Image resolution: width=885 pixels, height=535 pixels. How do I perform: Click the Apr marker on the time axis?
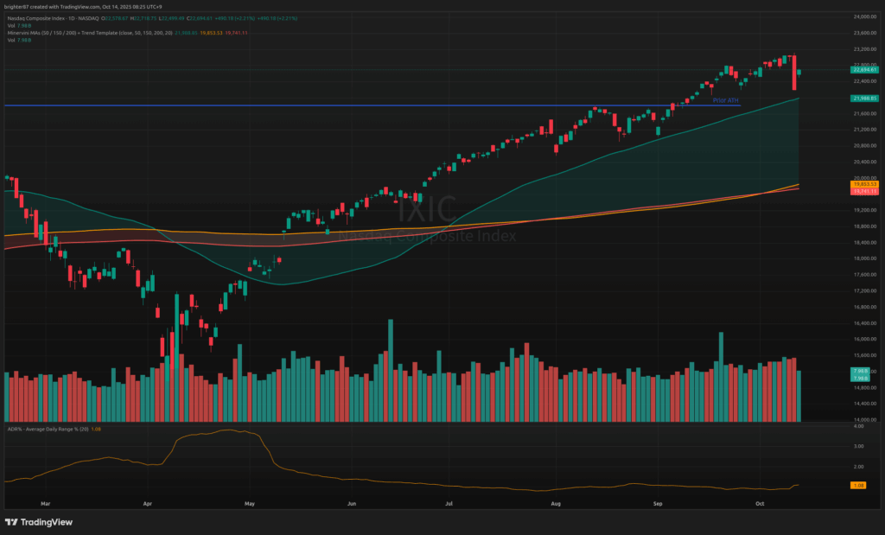[147, 502]
